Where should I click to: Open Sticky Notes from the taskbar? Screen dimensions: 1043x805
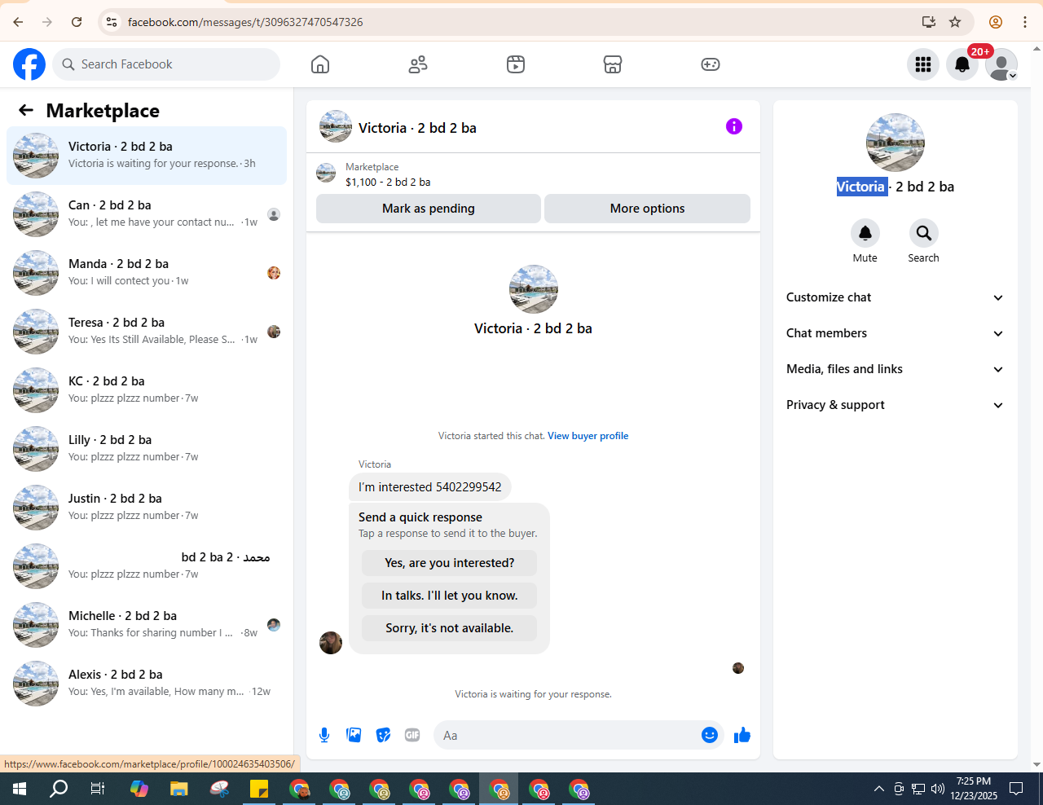259,789
